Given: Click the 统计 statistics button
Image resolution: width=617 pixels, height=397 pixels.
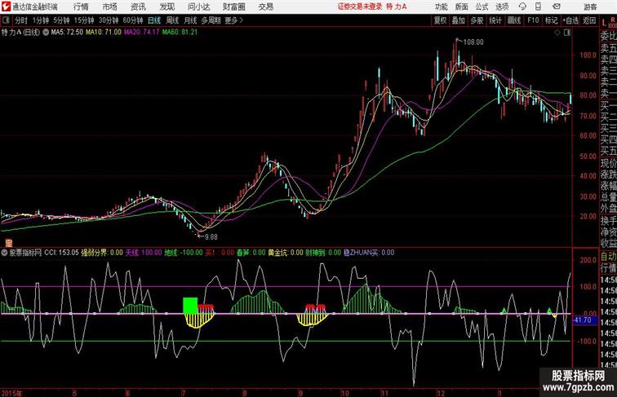Looking at the screenshot, I should click(495, 20).
